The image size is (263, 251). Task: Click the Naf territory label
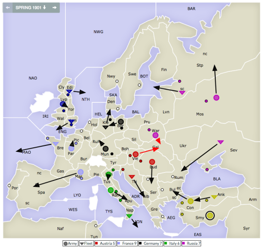tap(60, 229)
